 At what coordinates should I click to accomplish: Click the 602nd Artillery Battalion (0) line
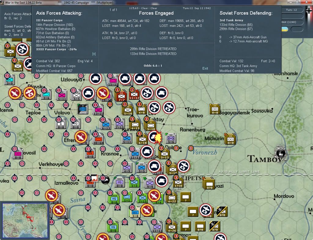pos(55,37)
